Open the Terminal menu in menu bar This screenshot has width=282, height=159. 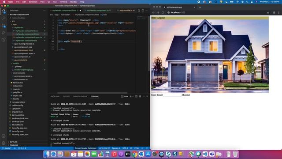point(63,2)
